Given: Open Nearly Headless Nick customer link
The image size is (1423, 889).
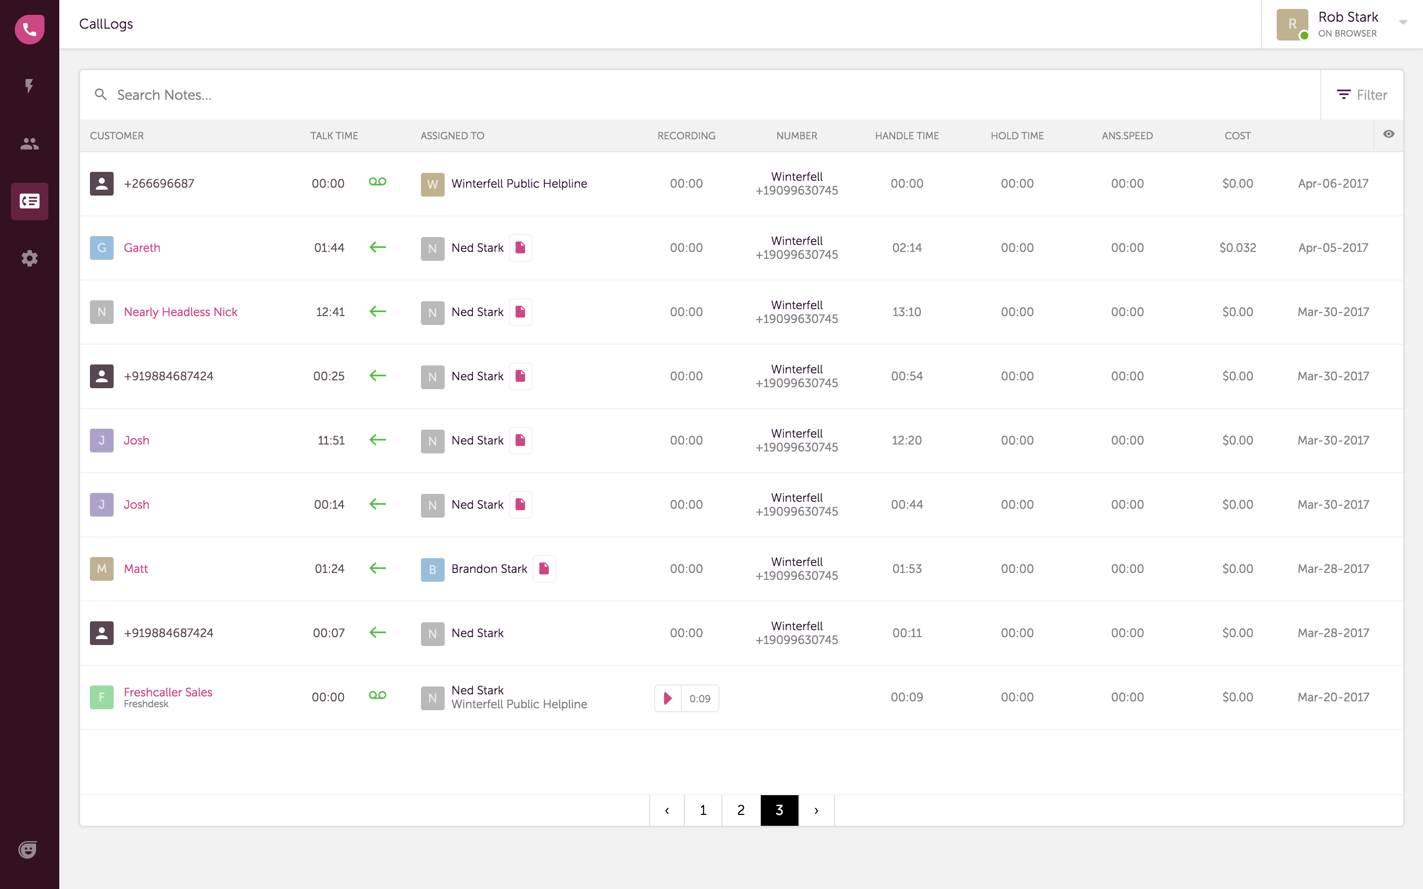Looking at the screenshot, I should tap(180, 312).
